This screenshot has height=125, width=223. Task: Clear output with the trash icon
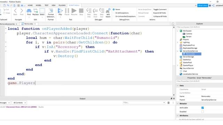(169, 103)
